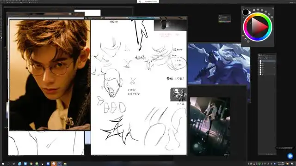Click the small floating color info panel

pos(224,18)
